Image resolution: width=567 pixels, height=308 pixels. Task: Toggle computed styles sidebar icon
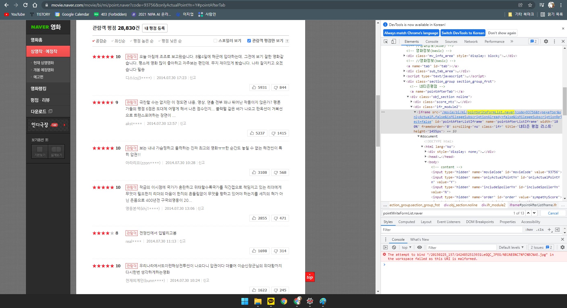click(x=557, y=230)
